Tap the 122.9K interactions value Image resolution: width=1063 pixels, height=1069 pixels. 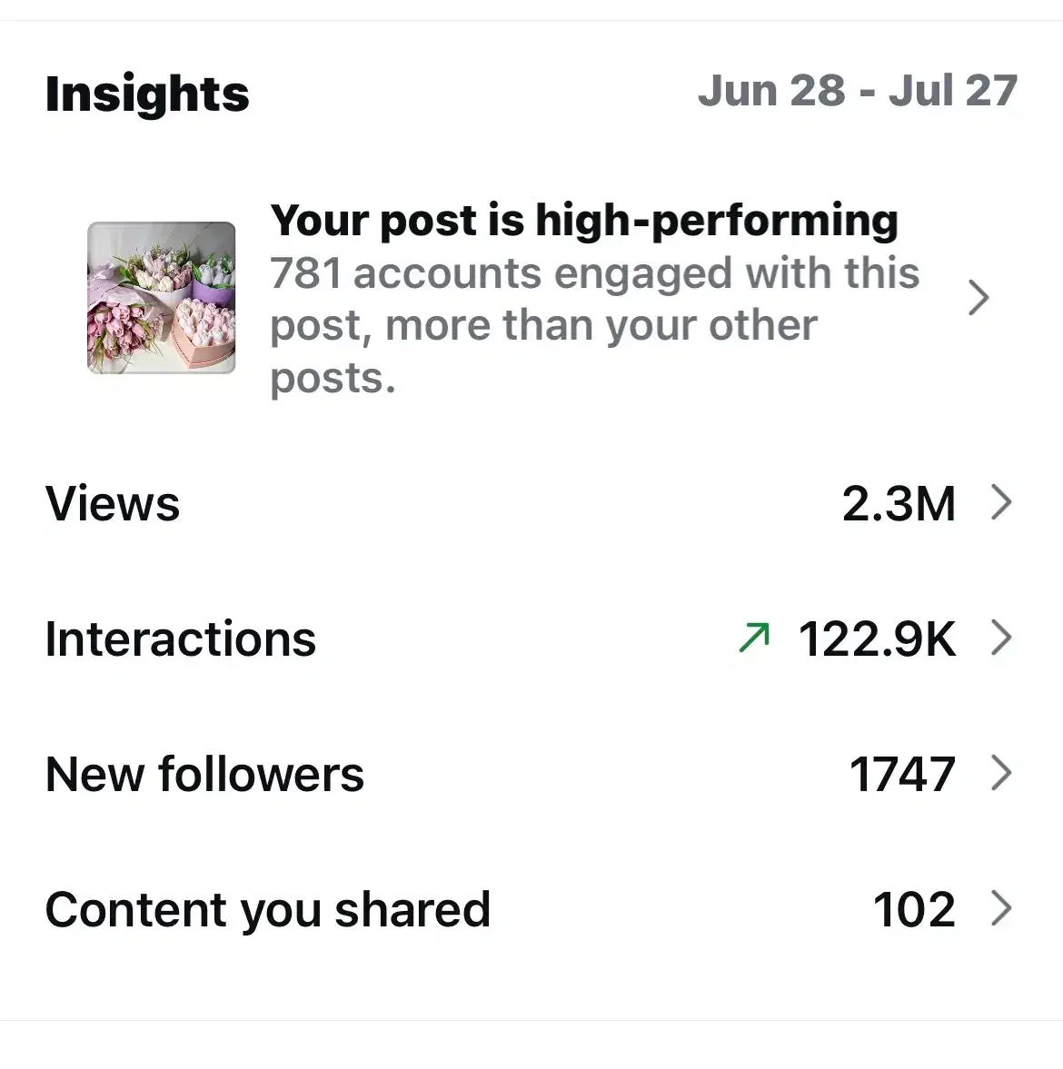point(877,638)
